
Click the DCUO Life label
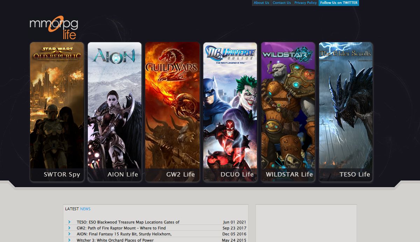[237, 174]
